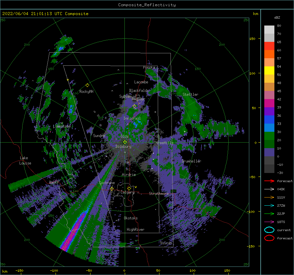Click the Limestone label
Viewport: 294px width, 275px height.
62,126
